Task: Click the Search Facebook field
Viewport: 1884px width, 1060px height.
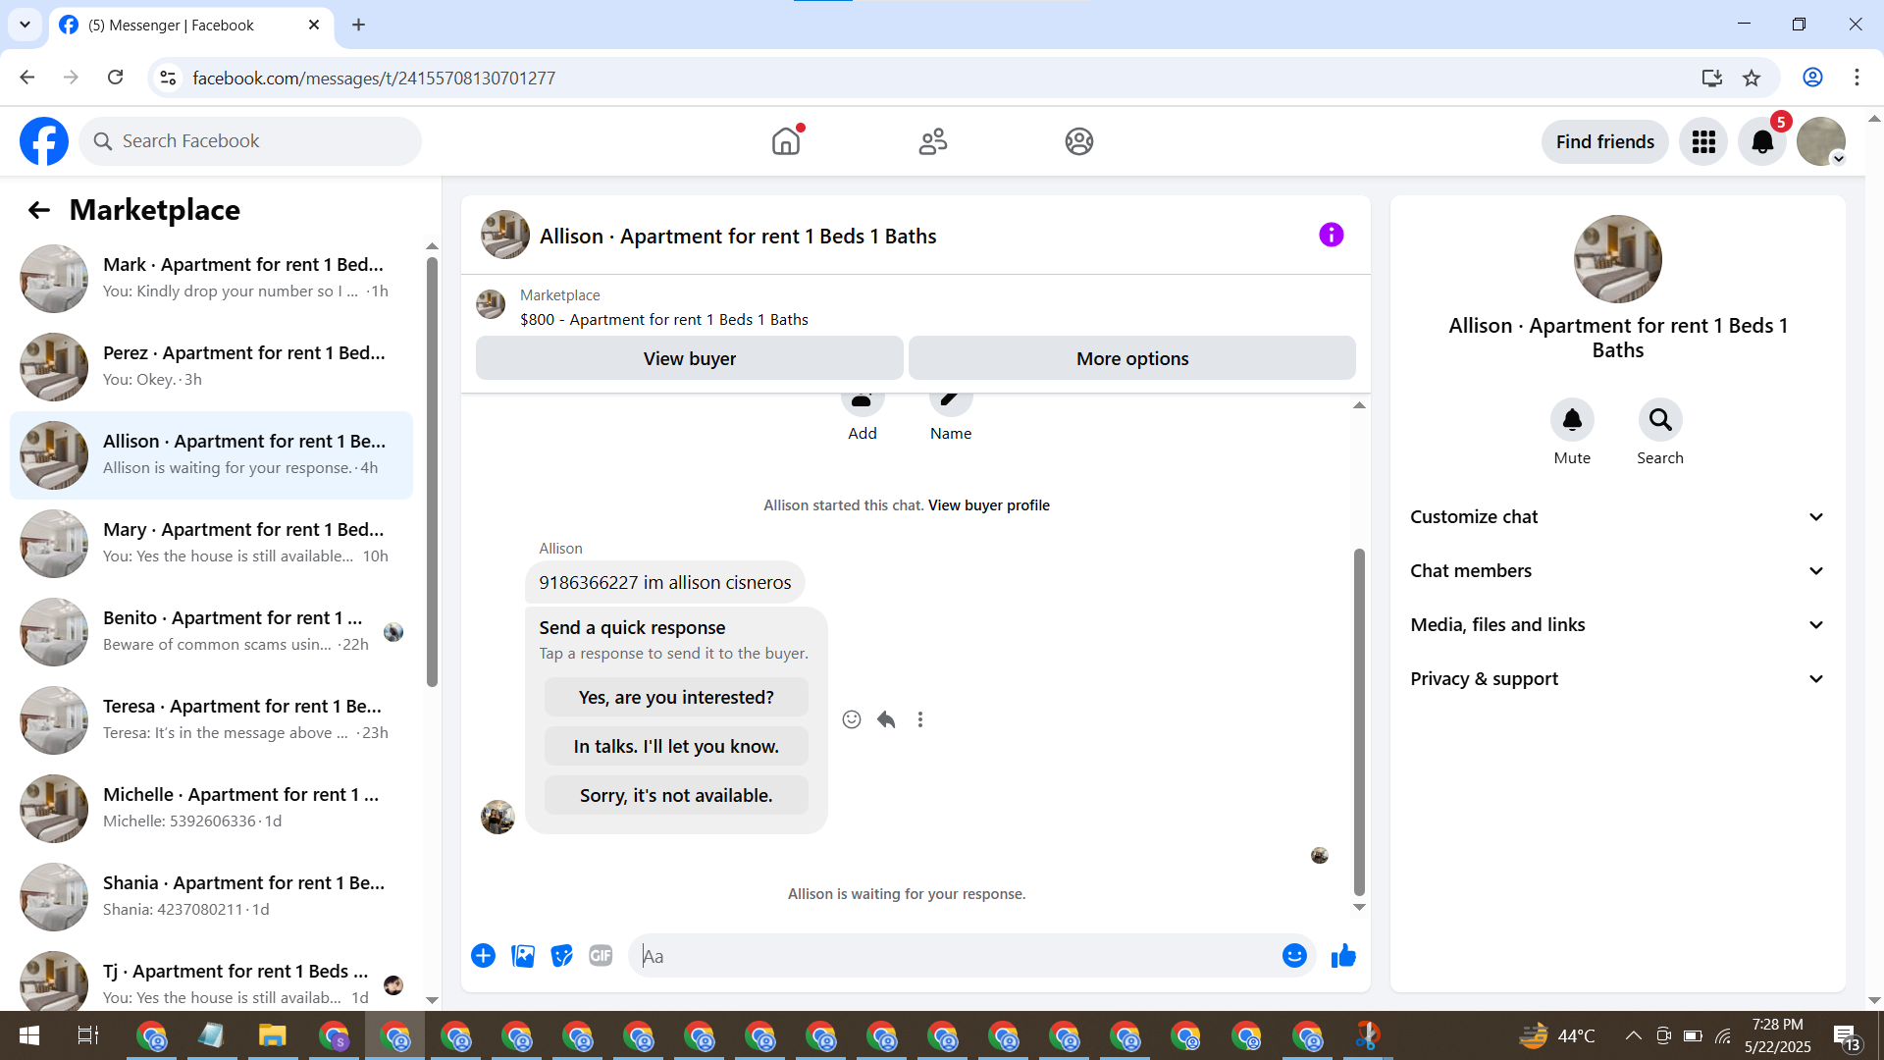Action: [x=250, y=141]
